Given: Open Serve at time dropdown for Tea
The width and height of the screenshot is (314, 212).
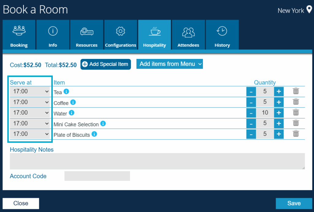Looking at the screenshot, I should 30,91.
